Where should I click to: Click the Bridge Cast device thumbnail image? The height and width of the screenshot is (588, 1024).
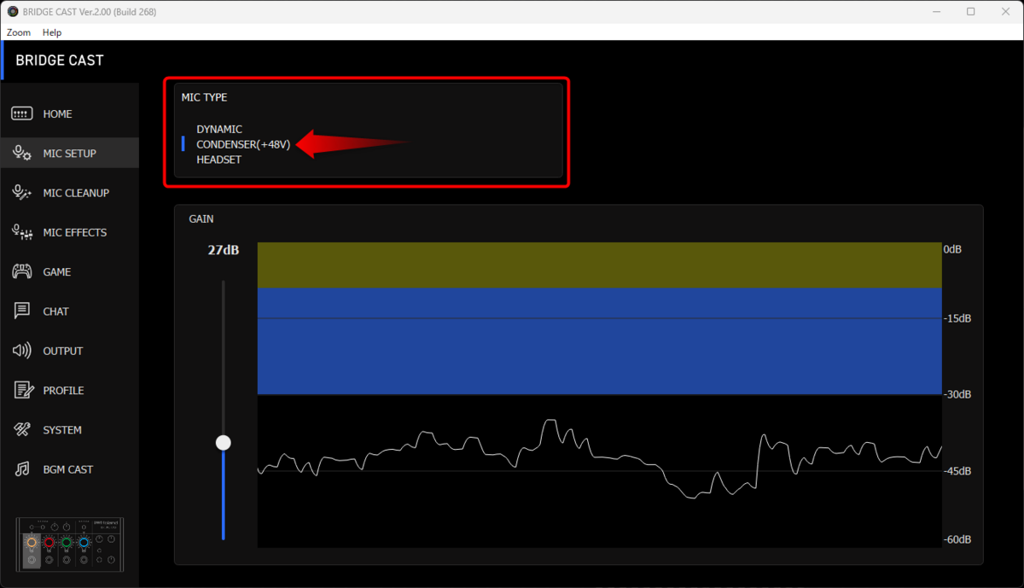70,544
